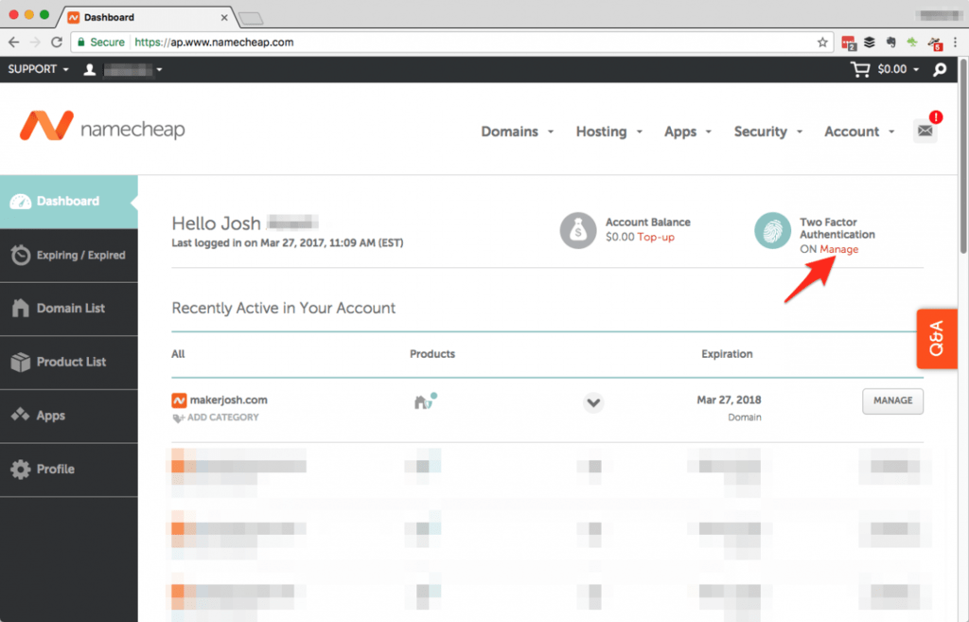Click ADD CATEGORY link
969x622 pixels.
222,418
